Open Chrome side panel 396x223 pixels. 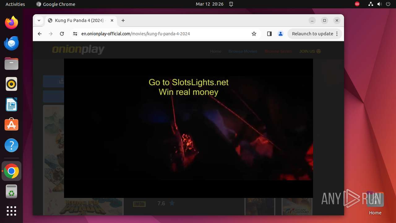point(269,34)
